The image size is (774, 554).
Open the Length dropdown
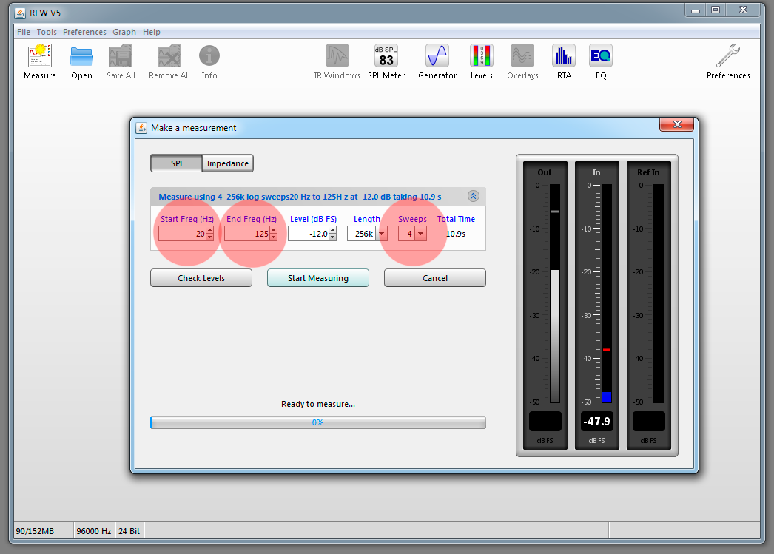click(x=382, y=234)
